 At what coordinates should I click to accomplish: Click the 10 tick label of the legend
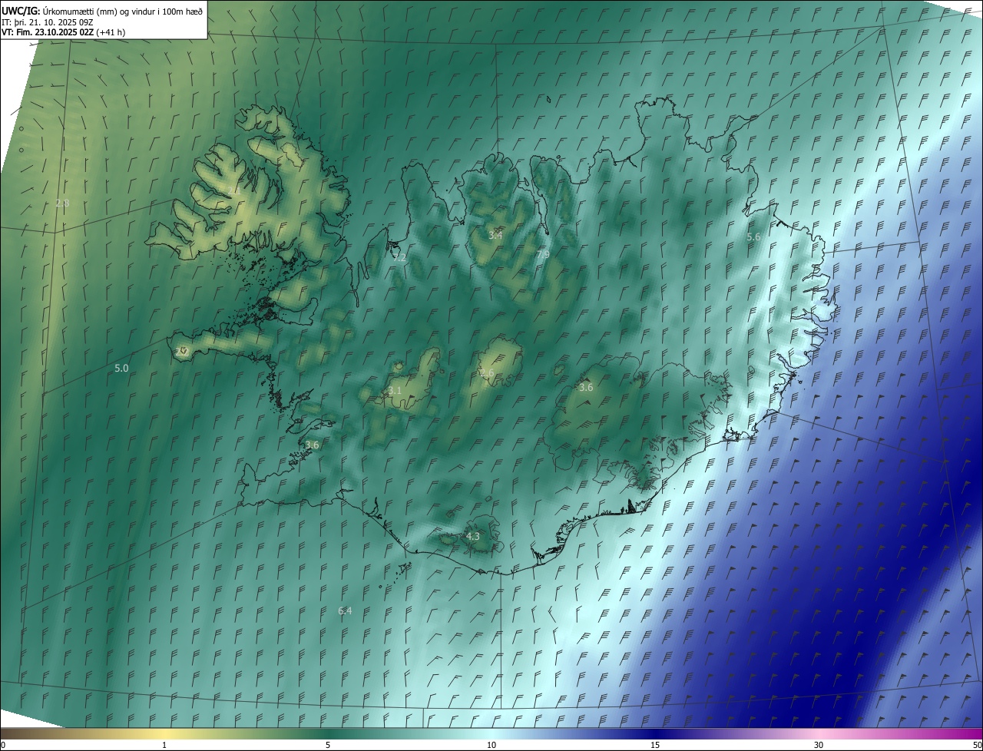point(491,745)
